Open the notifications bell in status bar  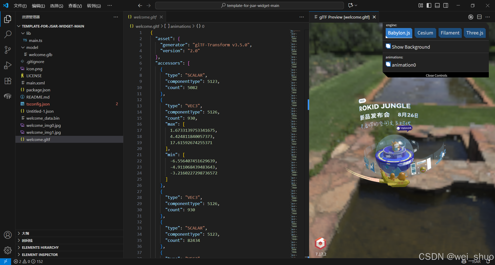click(x=488, y=261)
